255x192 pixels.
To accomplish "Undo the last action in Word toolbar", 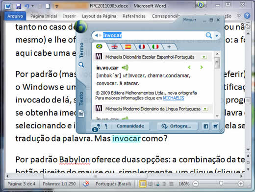I will click(x=27, y=6).
